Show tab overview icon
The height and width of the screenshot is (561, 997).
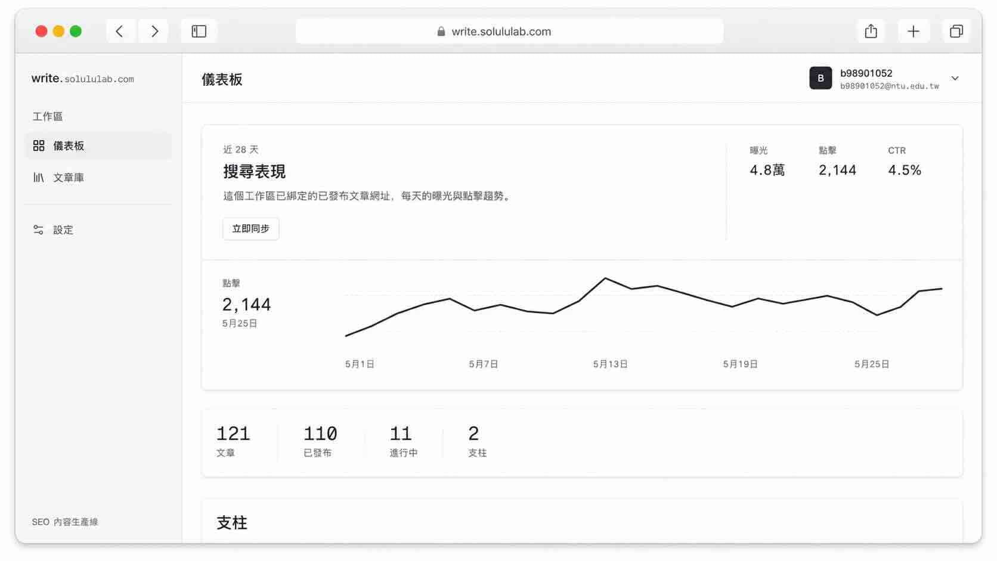click(x=956, y=31)
